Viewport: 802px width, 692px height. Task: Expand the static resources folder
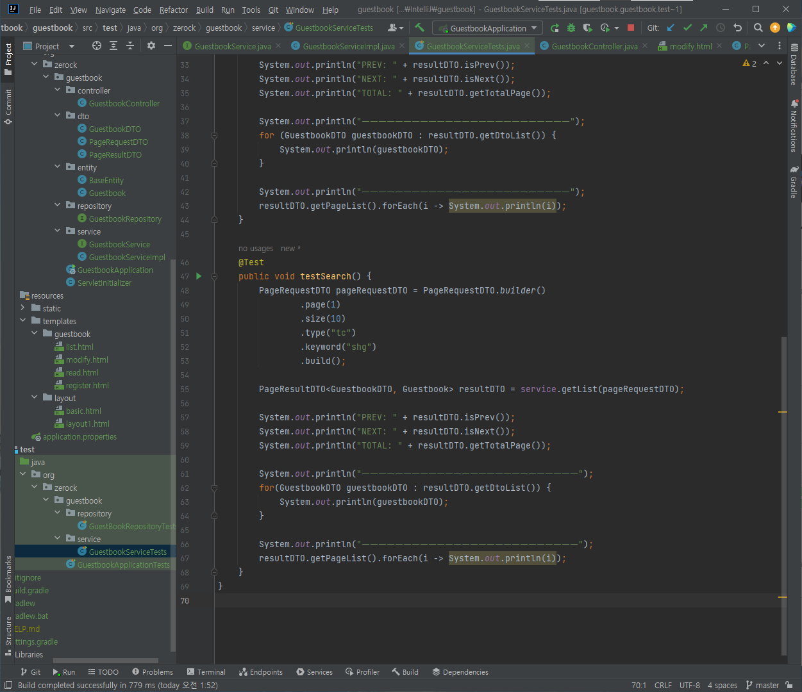click(23, 308)
